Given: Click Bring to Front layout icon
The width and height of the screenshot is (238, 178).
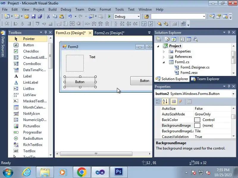Looking at the screenshot, I should point(159,24).
